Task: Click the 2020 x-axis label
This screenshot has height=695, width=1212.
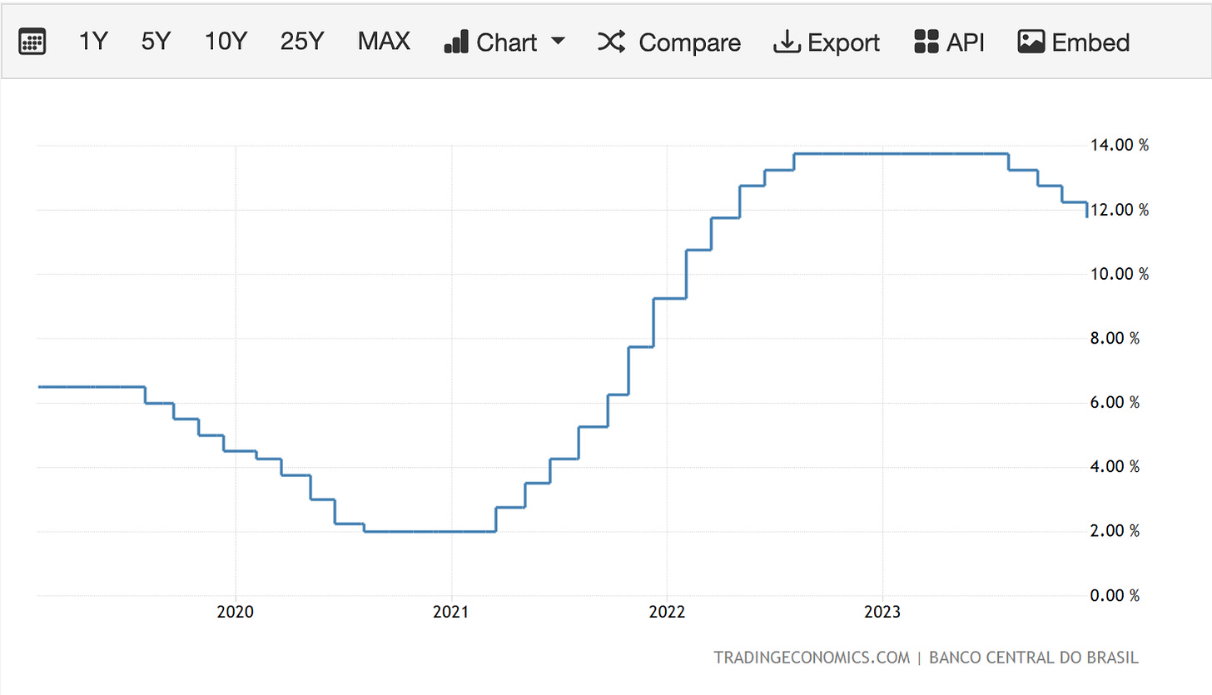Action: pos(236,613)
